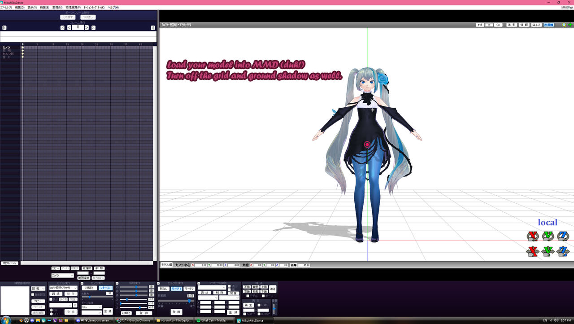Open the accessory selection dropdown
Viewport: 574px width, 324px height.
click(212, 288)
